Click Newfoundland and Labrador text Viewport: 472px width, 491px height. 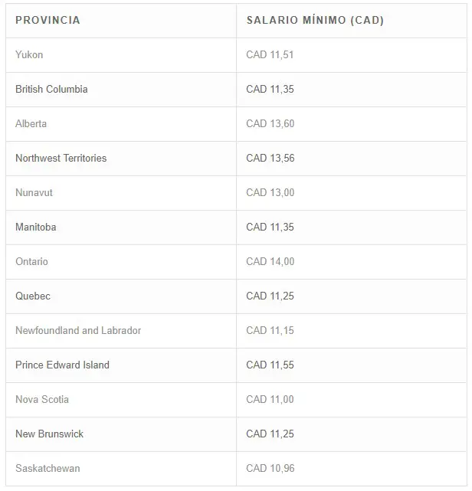[x=78, y=330]
